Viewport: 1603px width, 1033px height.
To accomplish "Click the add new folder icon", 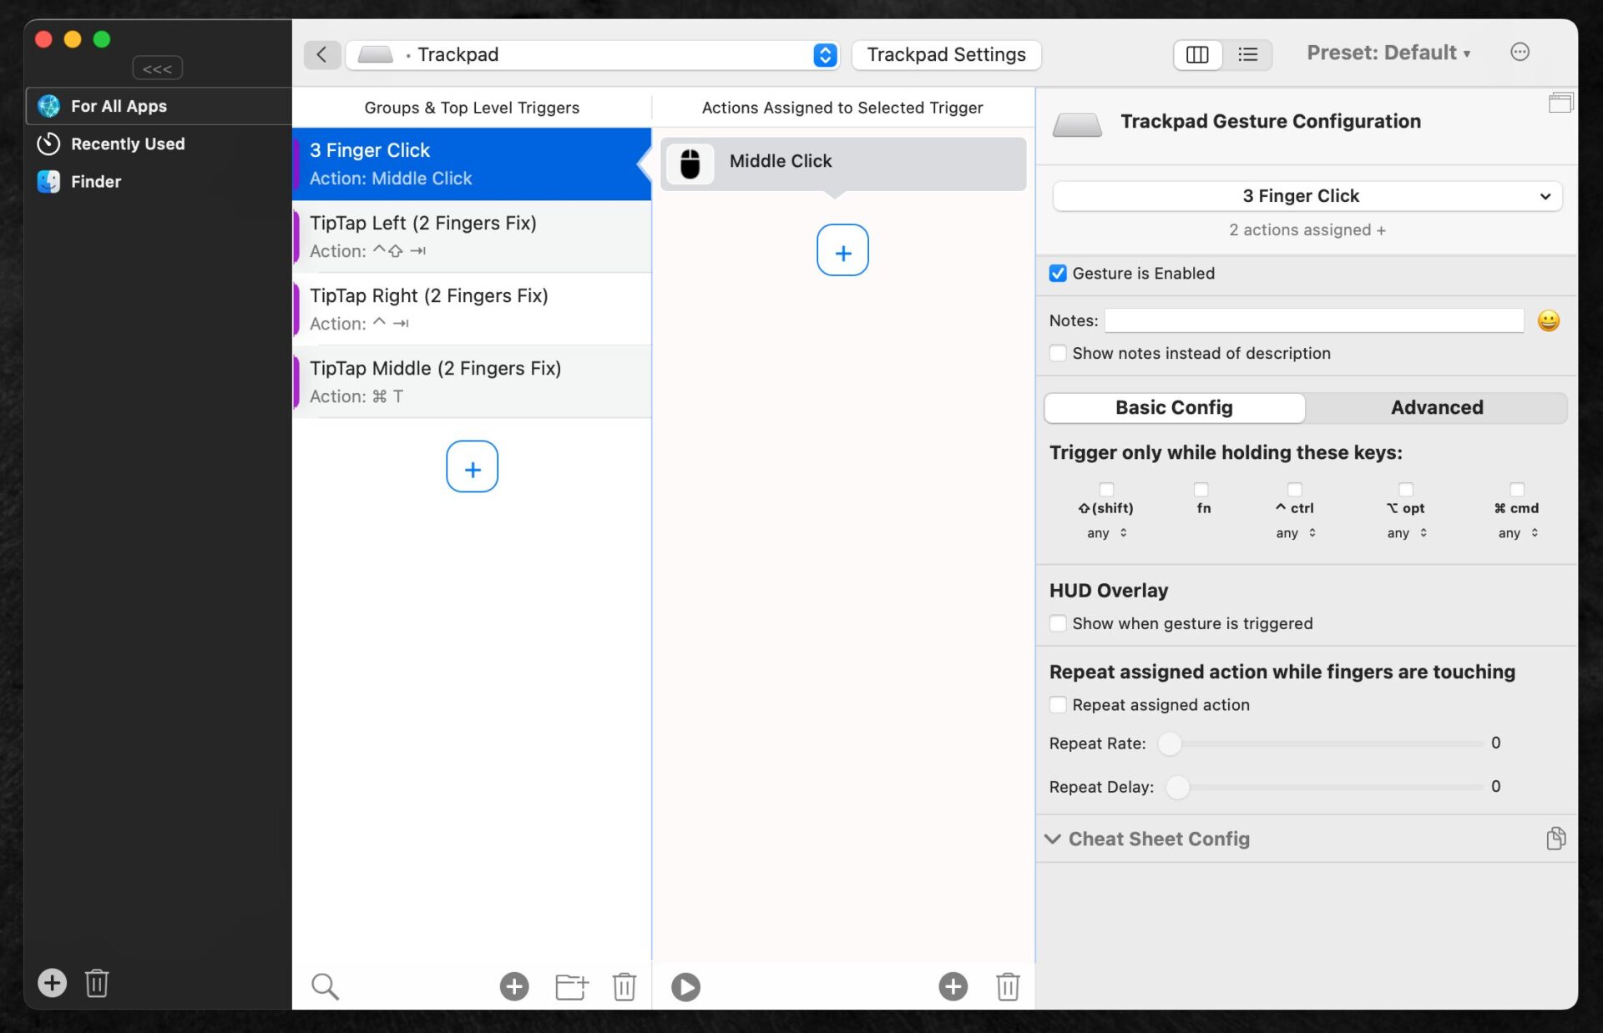I will click(x=572, y=986).
